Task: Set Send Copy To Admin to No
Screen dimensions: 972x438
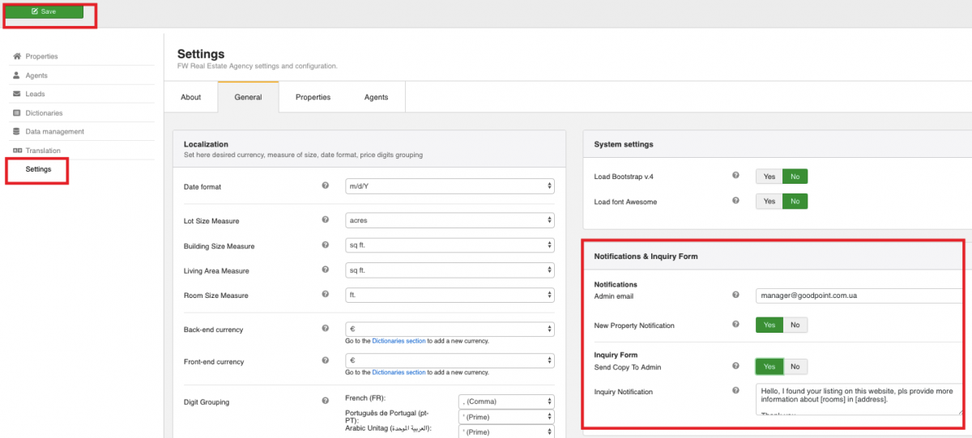Action: [x=795, y=367]
